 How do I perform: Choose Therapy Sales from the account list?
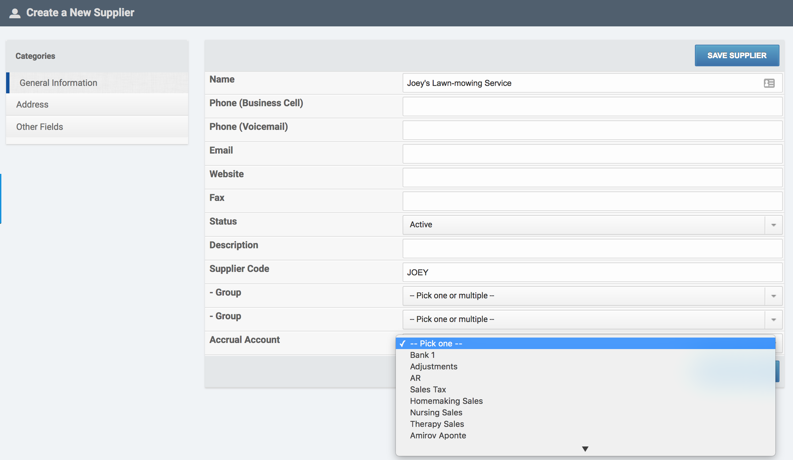point(585,424)
